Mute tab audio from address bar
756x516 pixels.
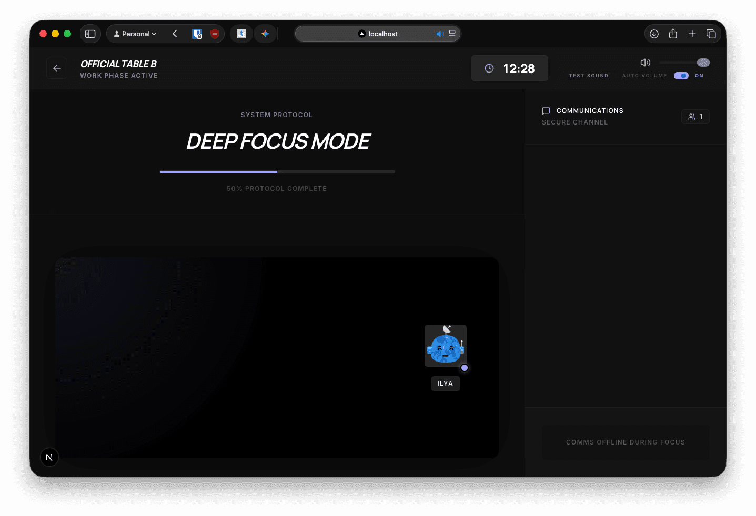pyautogui.click(x=440, y=34)
